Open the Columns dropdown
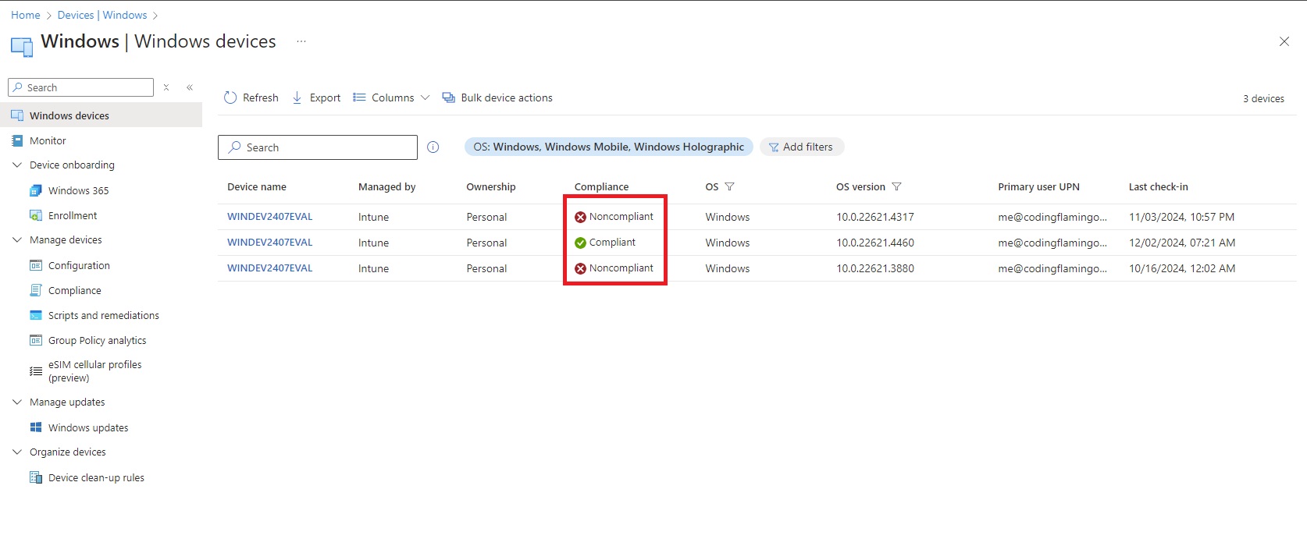Image resolution: width=1307 pixels, height=553 pixels. click(x=391, y=97)
